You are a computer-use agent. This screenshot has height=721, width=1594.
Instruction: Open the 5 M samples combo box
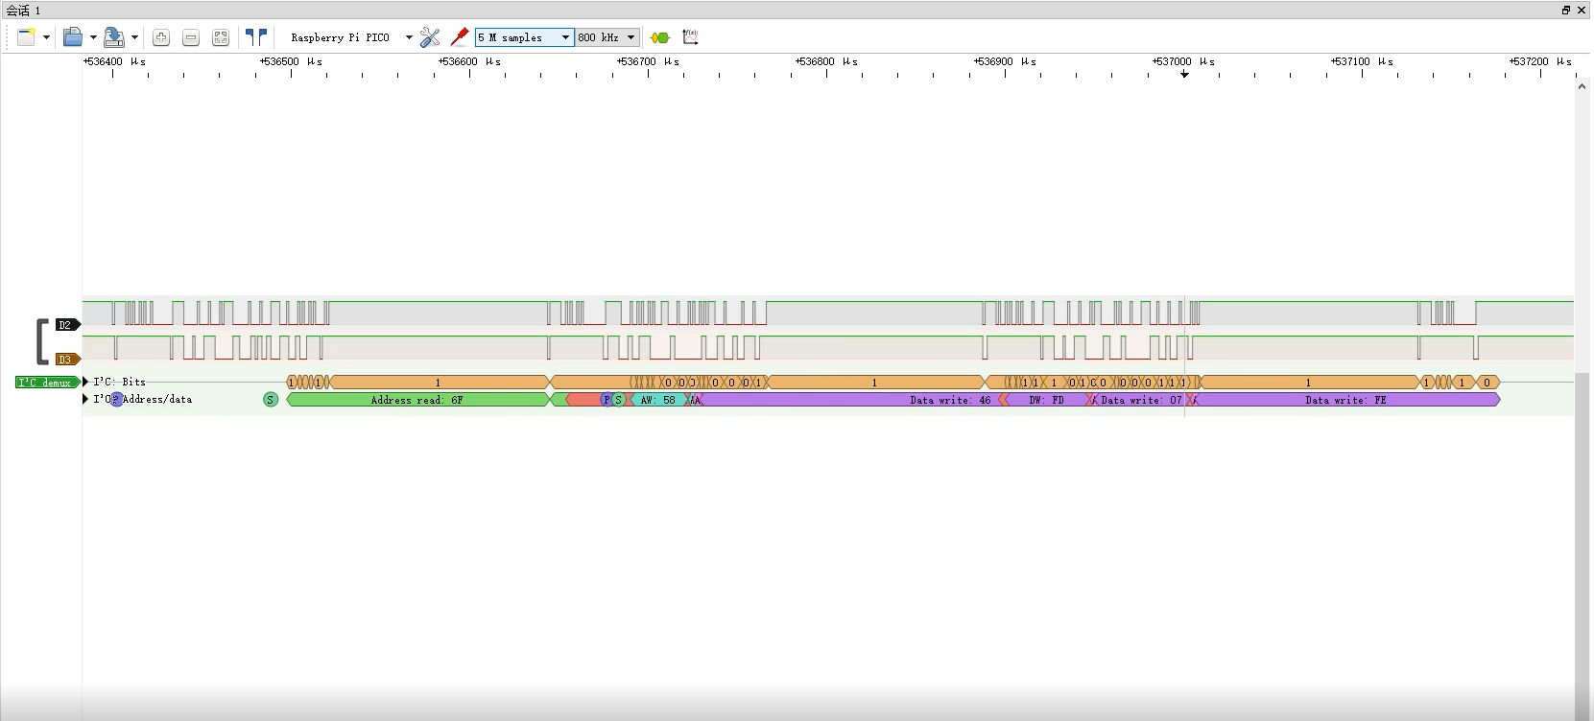click(x=525, y=37)
